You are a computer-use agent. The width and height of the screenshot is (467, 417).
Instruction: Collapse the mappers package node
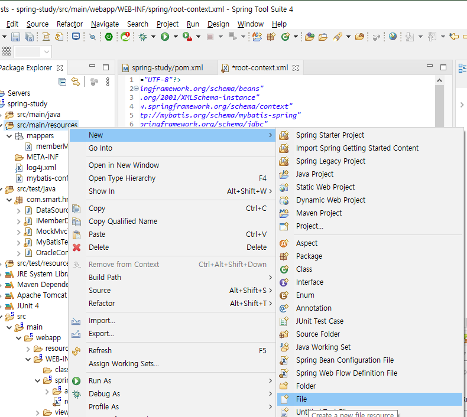click(9, 136)
